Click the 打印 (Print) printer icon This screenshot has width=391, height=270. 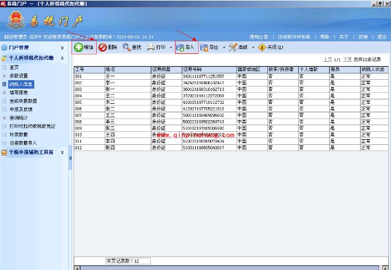[151, 48]
